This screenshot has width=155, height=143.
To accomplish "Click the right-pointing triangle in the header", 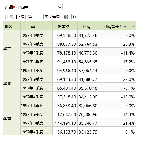I will pos(133,27).
